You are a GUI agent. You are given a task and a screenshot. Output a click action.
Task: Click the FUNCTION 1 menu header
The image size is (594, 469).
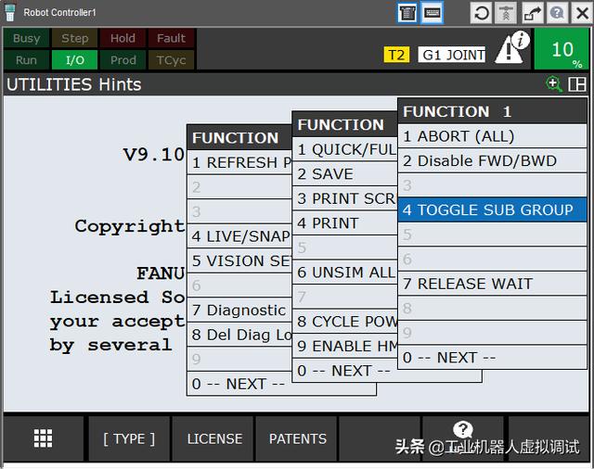point(492,111)
